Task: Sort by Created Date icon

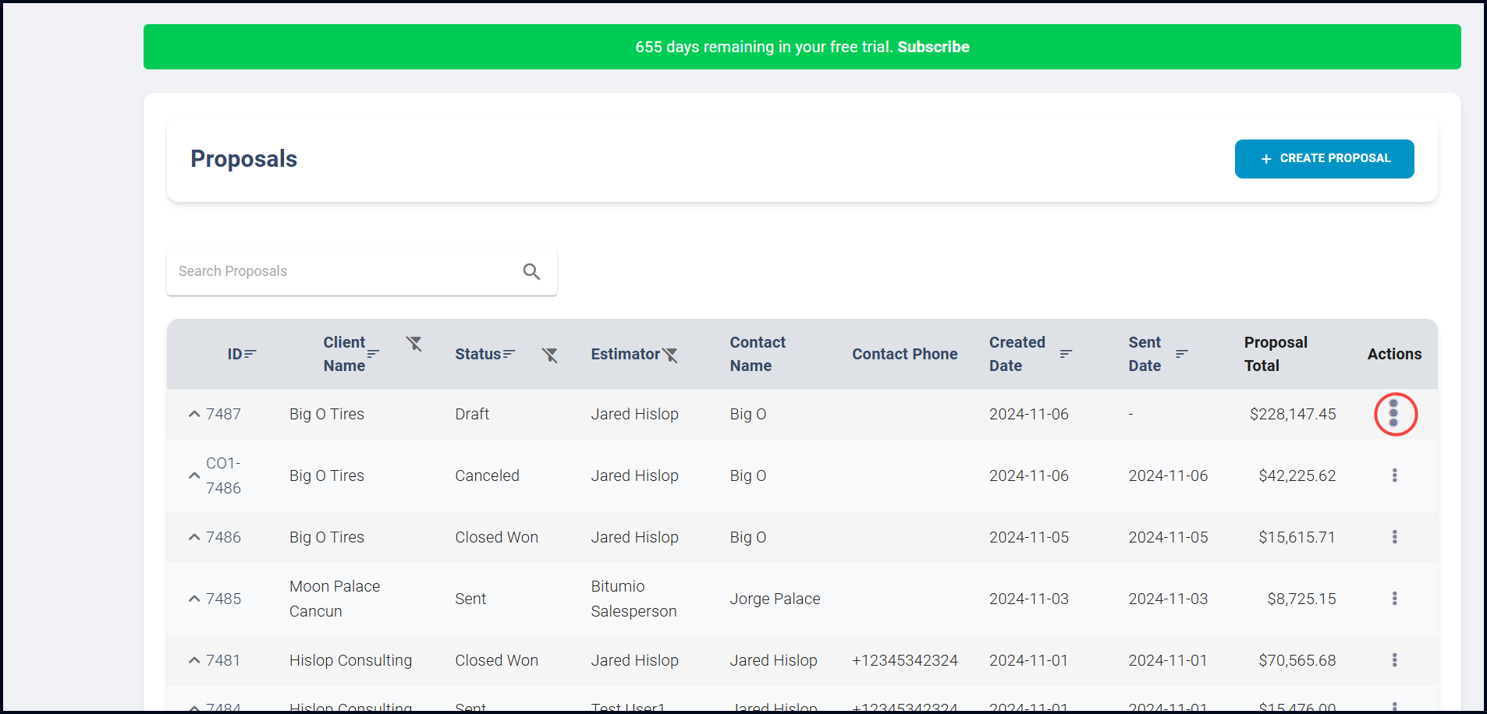Action: coord(1066,354)
